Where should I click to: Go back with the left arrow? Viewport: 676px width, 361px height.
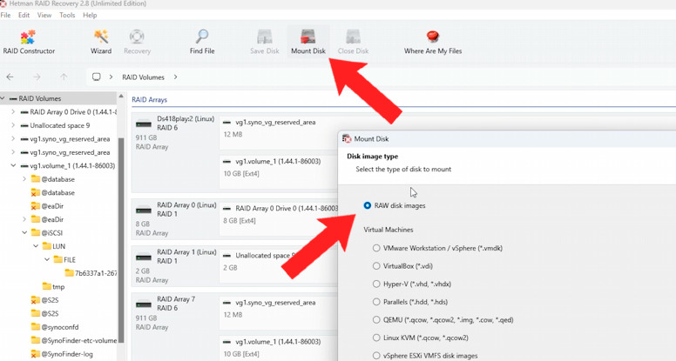pos(10,77)
